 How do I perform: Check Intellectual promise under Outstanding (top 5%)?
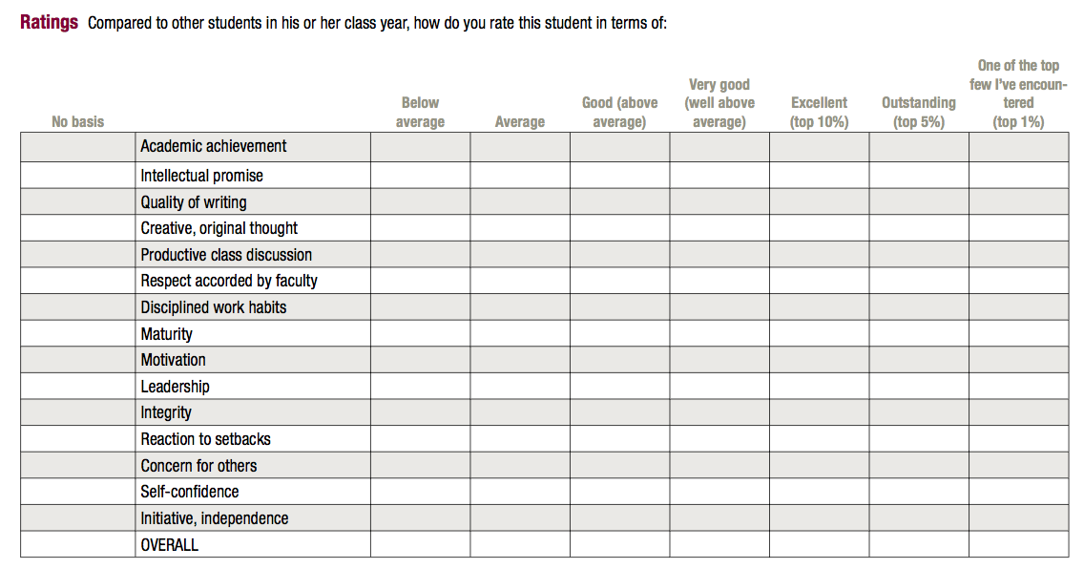click(919, 175)
